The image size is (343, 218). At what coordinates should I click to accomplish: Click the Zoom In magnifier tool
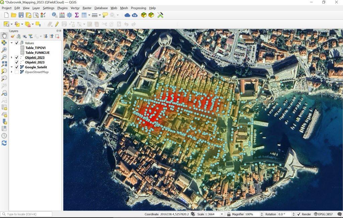point(4,50)
